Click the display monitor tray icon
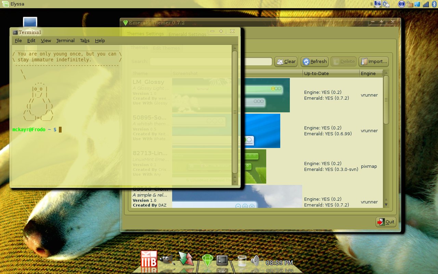The width and height of the screenshot is (438, 274). pyautogui.click(x=377, y=4)
